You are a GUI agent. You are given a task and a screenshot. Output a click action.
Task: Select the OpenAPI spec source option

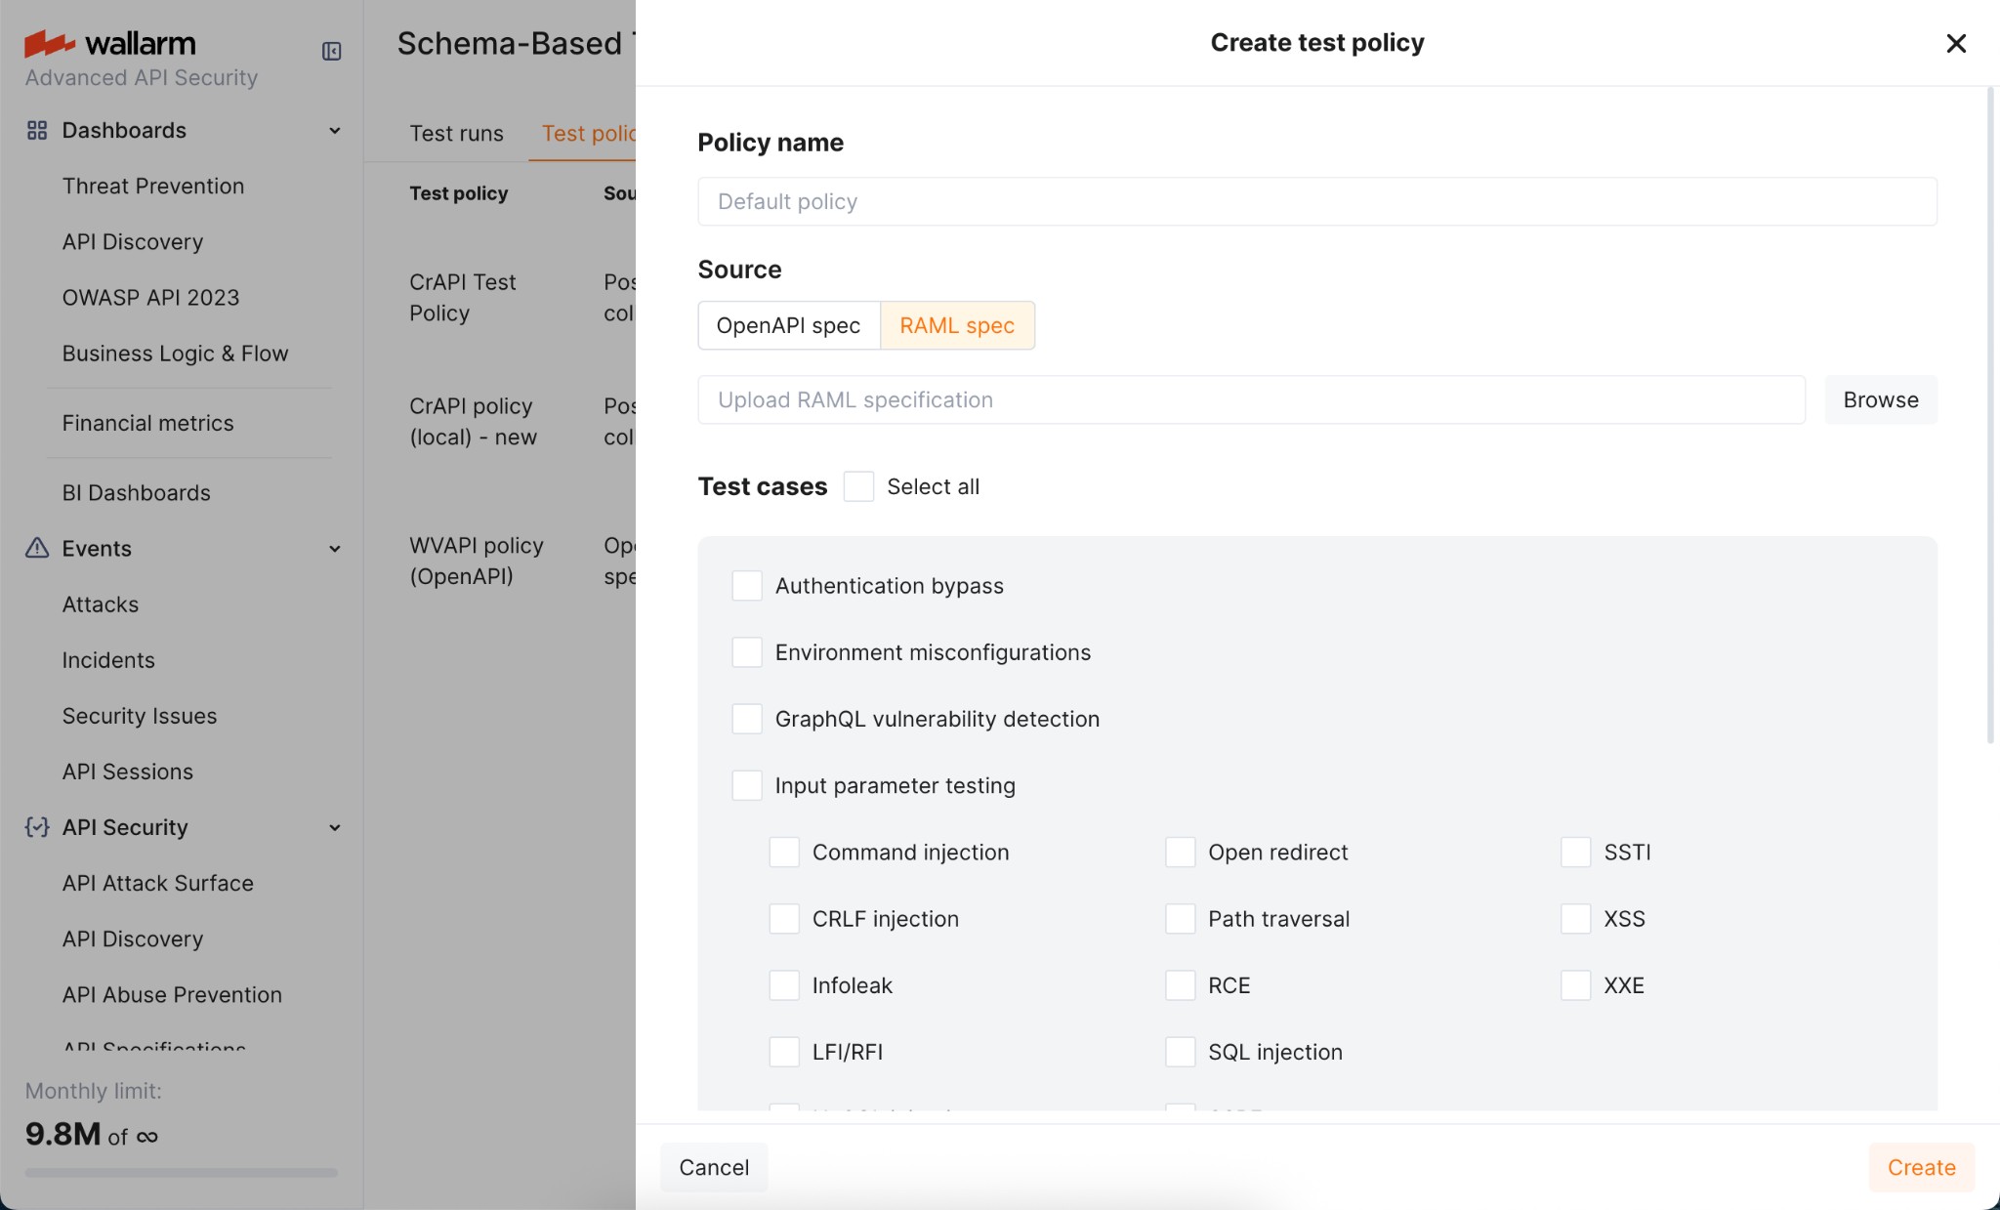click(x=787, y=325)
